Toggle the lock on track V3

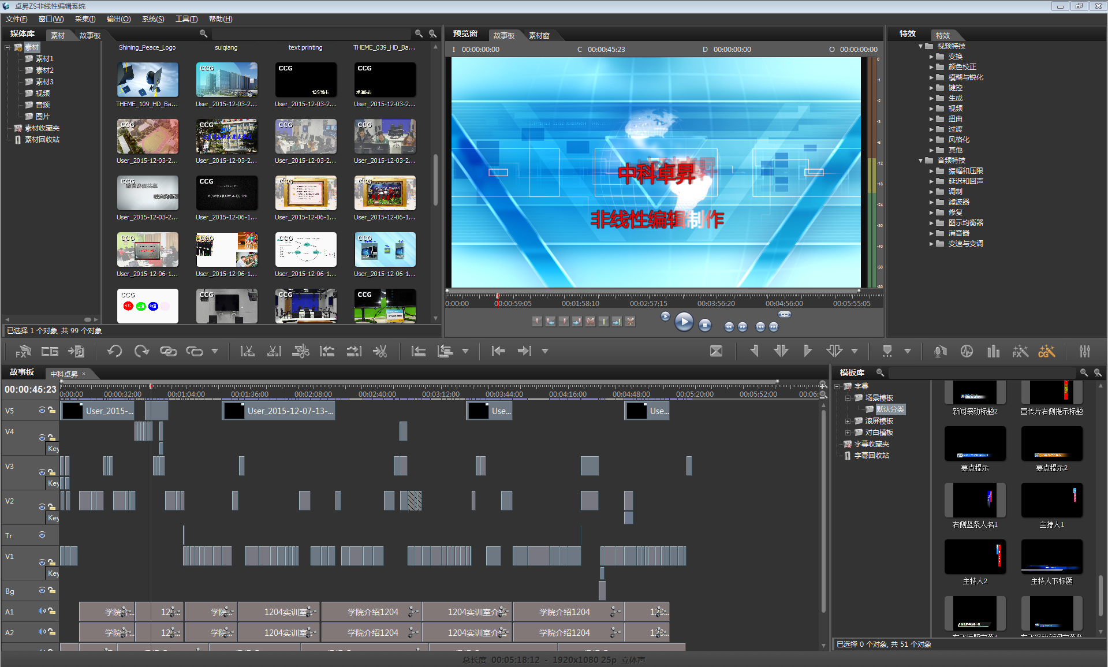pyautogui.click(x=51, y=472)
